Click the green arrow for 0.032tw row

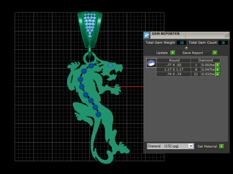pyautogui.click(x=217, y=74)
